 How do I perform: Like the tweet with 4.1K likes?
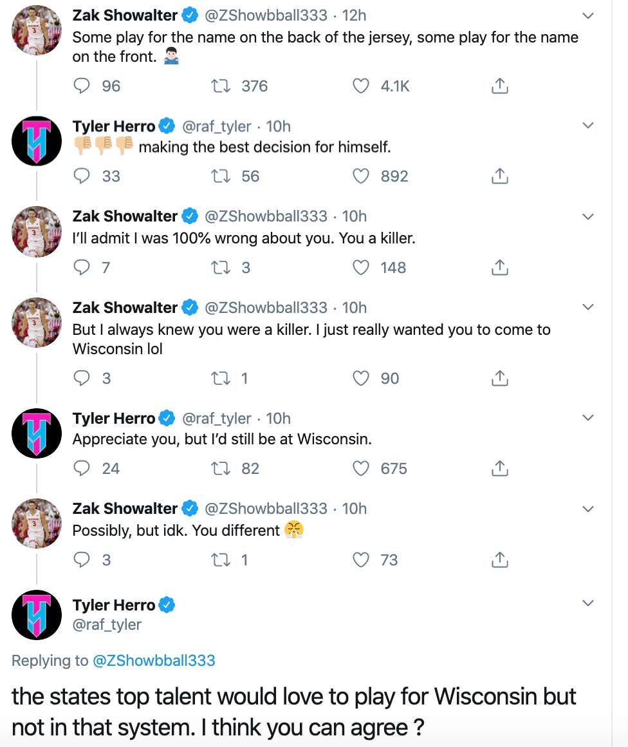click(x=362, y=86)
